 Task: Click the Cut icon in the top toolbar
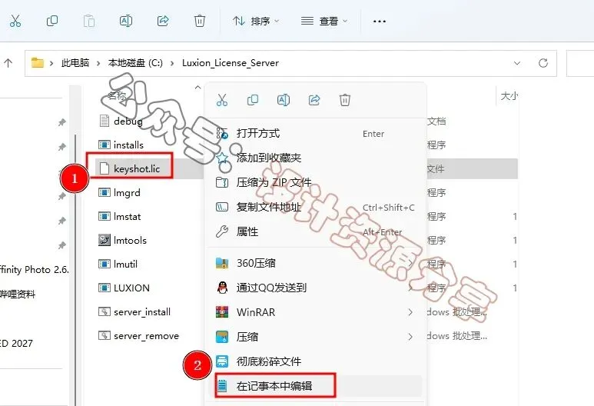click(15, 21)
